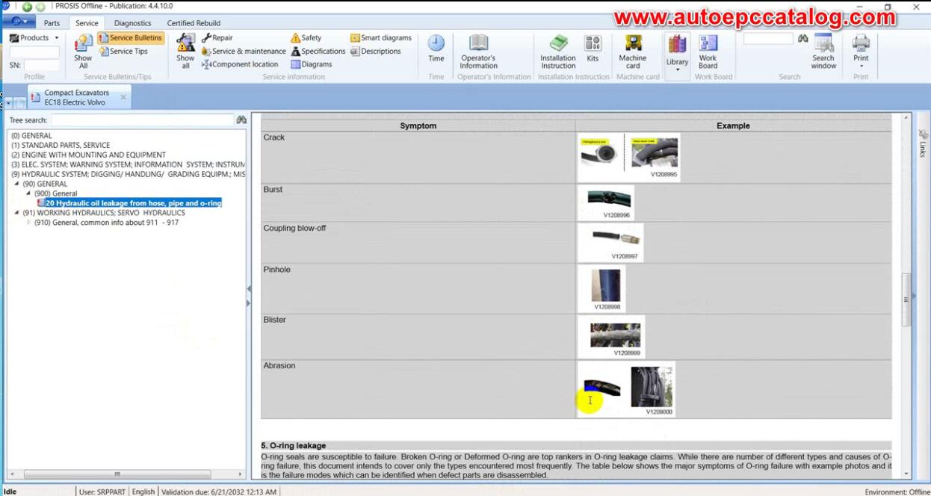Click the green forward navigation arrow
Screen dimensions: 931x496
click(40, 7)
